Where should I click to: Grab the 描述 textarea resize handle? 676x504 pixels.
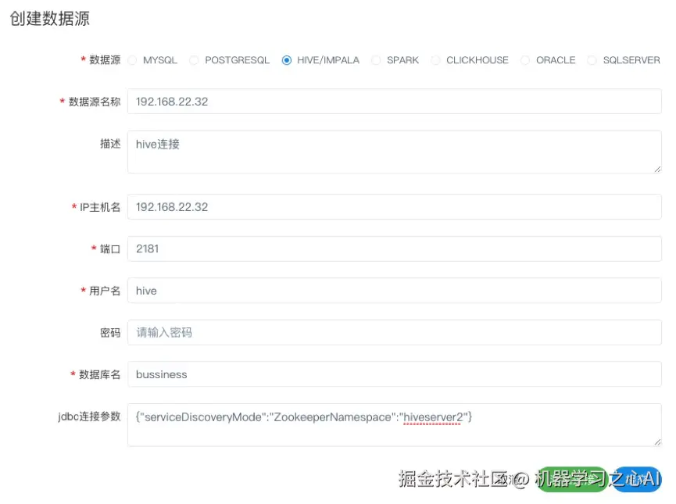tap(657, 169)
